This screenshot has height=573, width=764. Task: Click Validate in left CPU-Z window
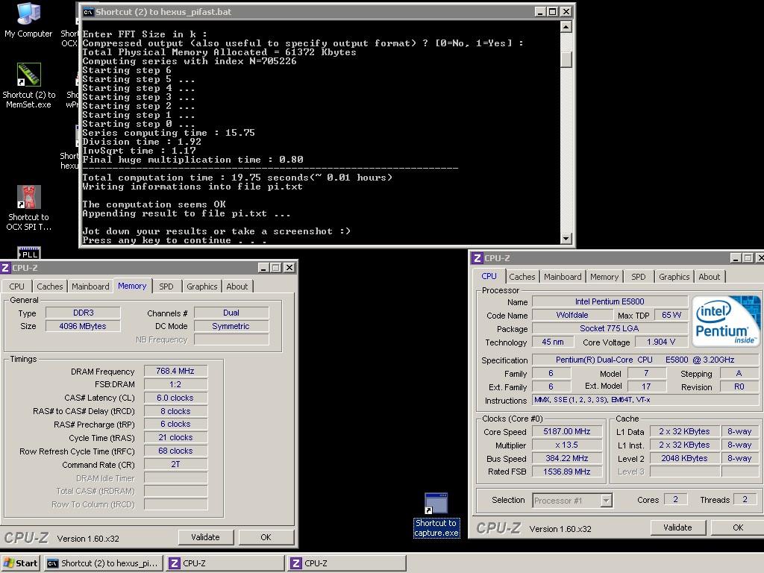[205, 537]
